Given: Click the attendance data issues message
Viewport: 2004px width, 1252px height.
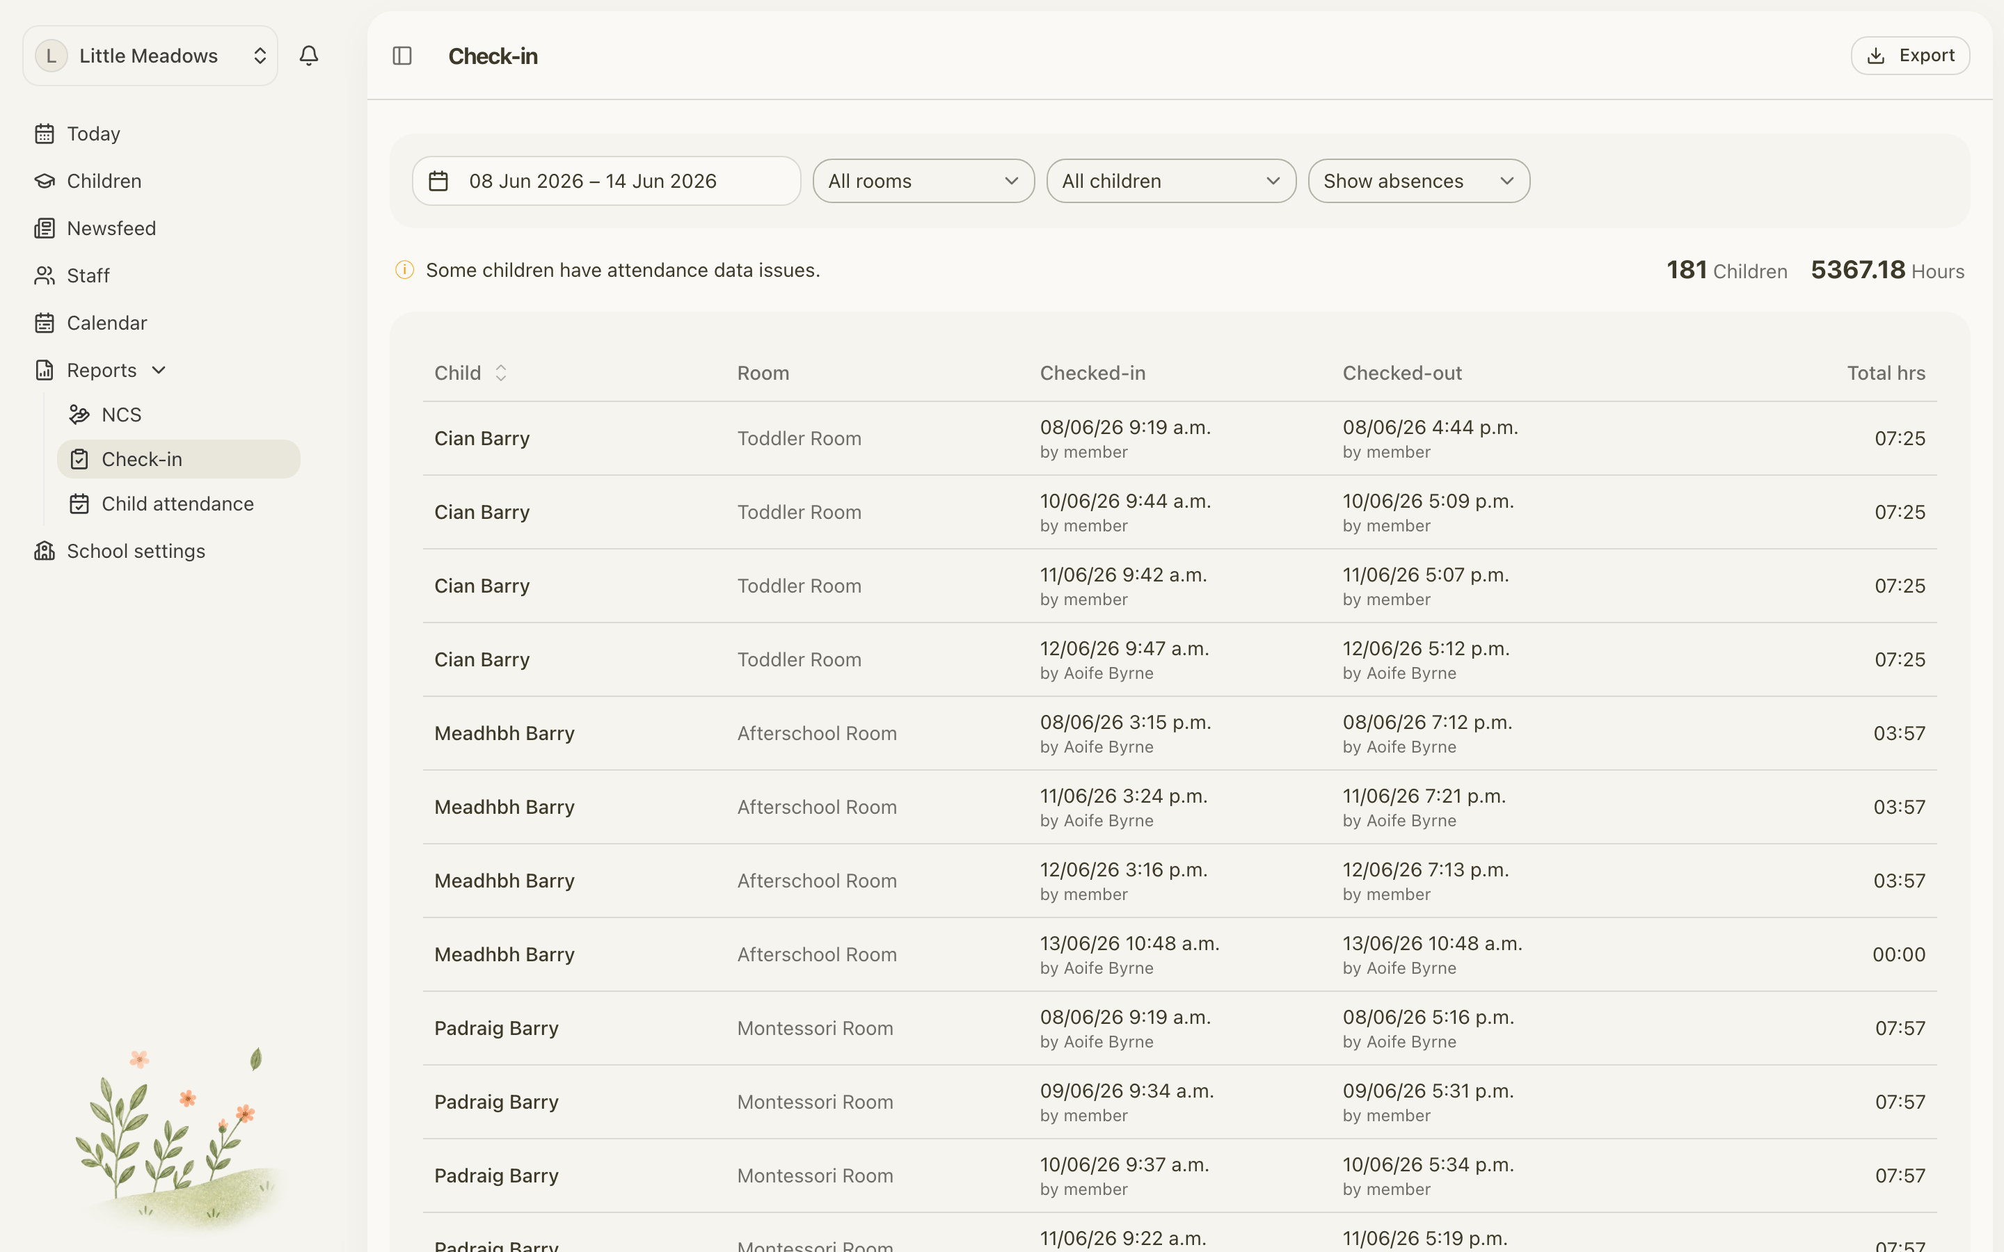Looking at the screenshot, I should coord(623,270).
